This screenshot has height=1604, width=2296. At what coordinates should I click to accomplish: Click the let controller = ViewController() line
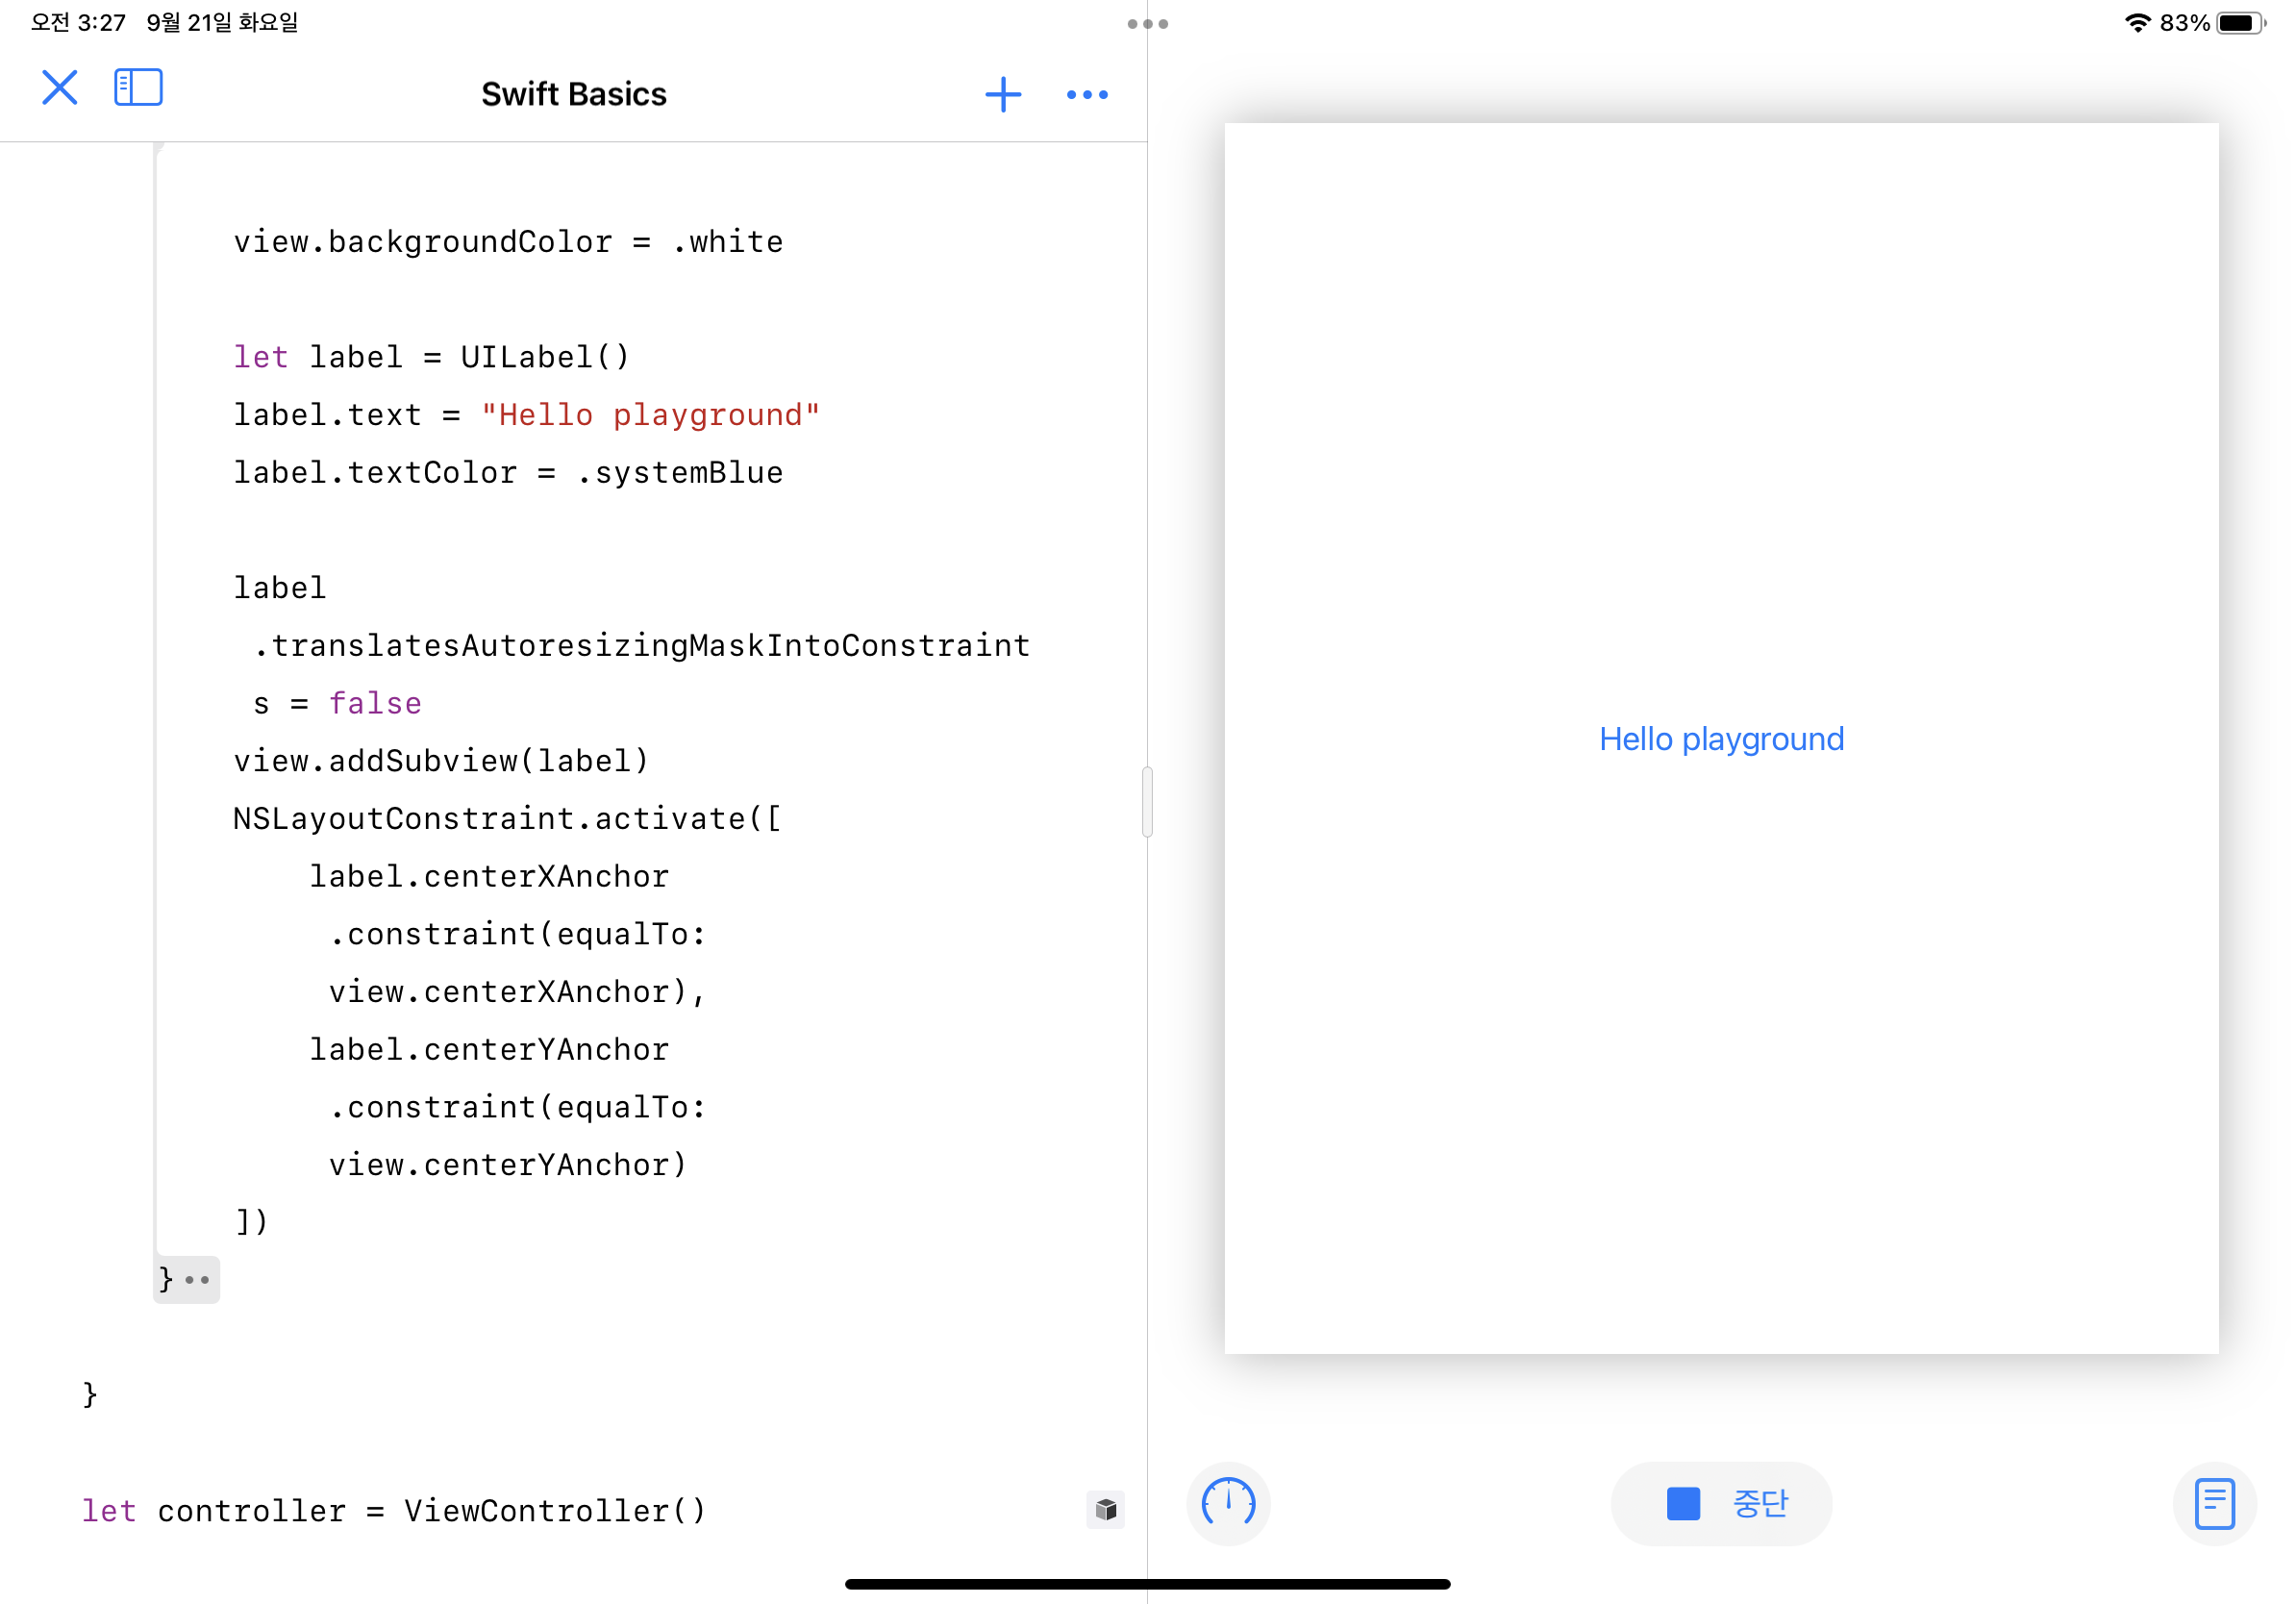395,1511
